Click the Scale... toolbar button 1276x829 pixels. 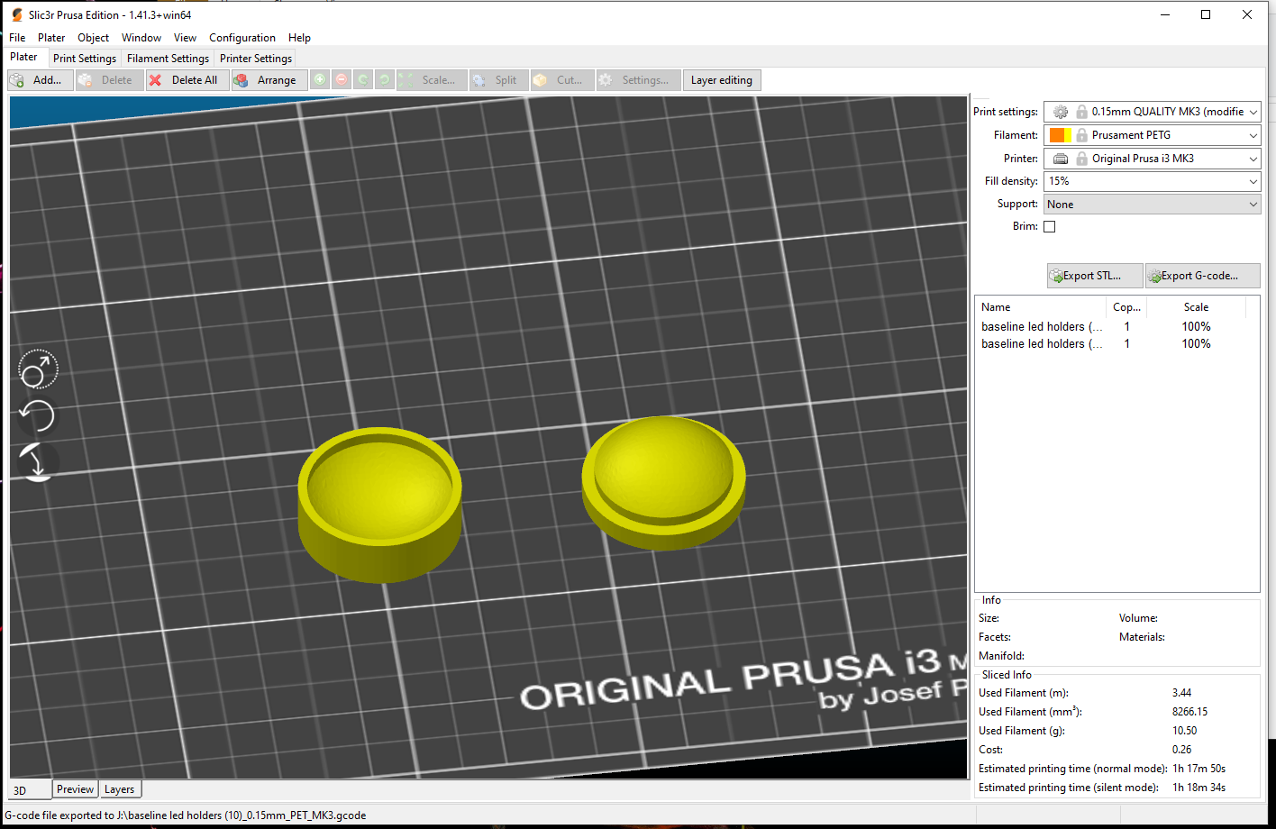(431, 80)
